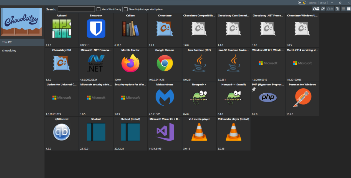Toggle the dark mode switch

[x=302, y=3]
